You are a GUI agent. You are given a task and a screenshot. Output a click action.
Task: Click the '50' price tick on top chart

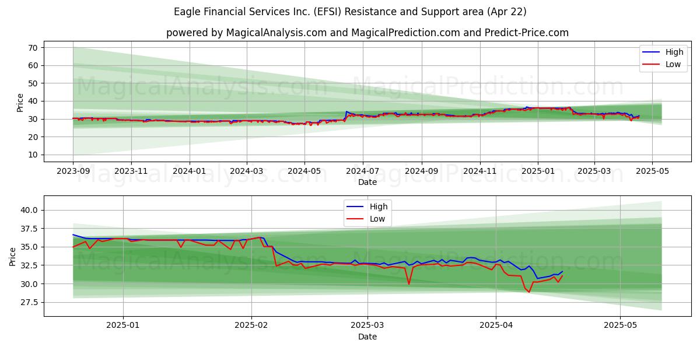(33, 83)
